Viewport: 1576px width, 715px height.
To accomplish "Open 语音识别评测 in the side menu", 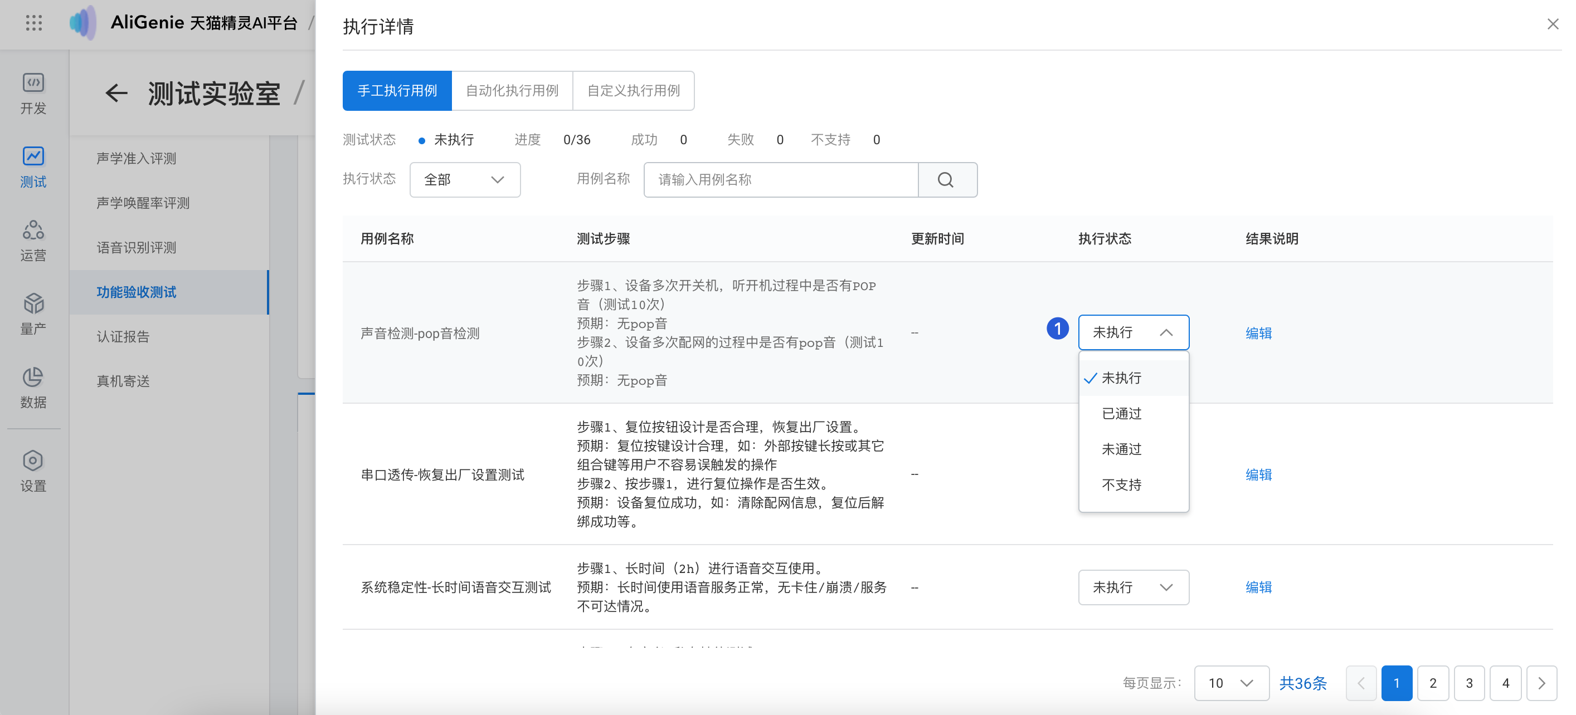I will [x=169, y=247].
